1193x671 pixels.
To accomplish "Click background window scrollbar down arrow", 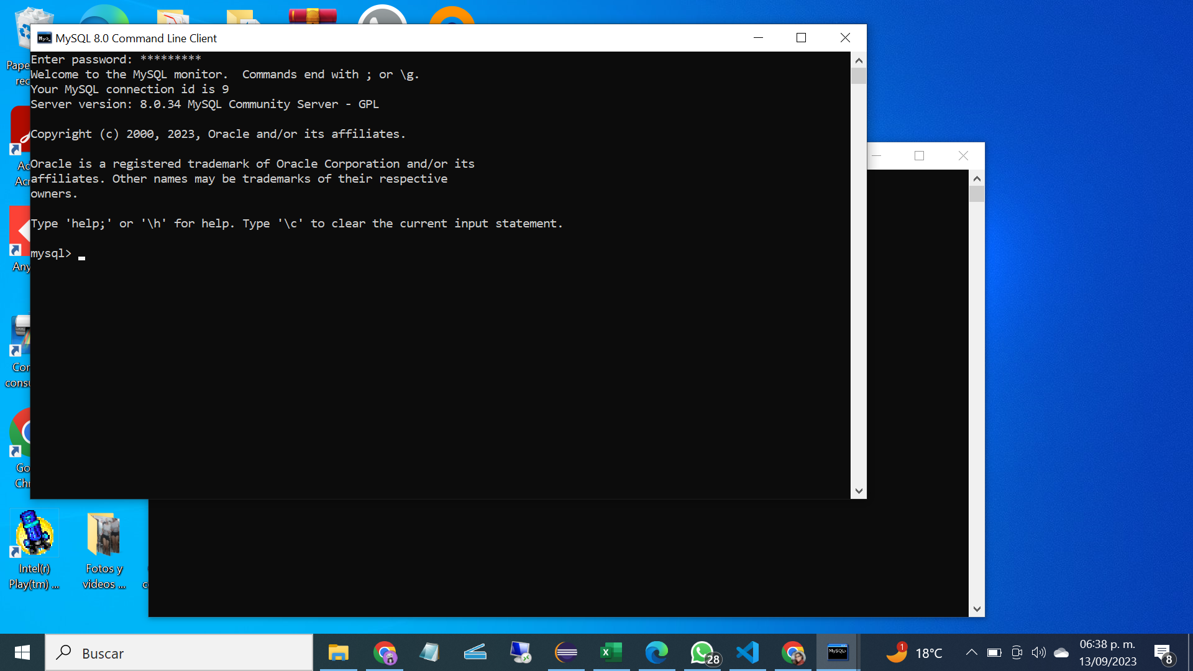I will [x=977, y=609].
